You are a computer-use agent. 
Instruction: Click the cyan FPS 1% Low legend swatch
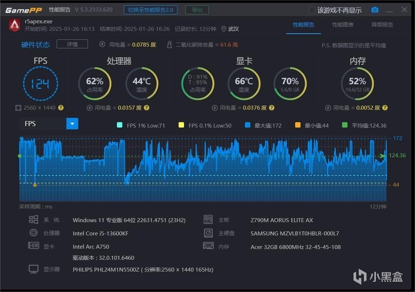coord(120,125)
